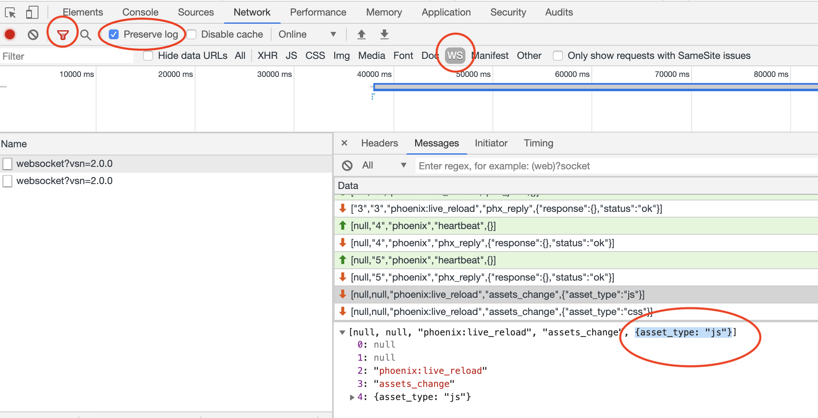Filter requests by Other type
818x418 pixels.
529,56
